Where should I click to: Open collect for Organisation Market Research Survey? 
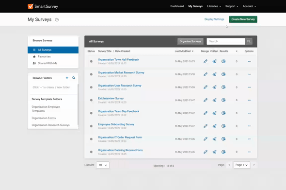click(x=214, y=74)
